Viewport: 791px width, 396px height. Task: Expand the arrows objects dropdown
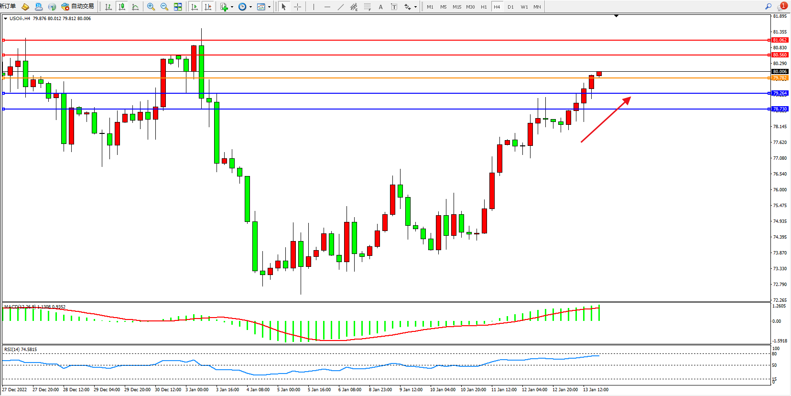tap(415, 7)
